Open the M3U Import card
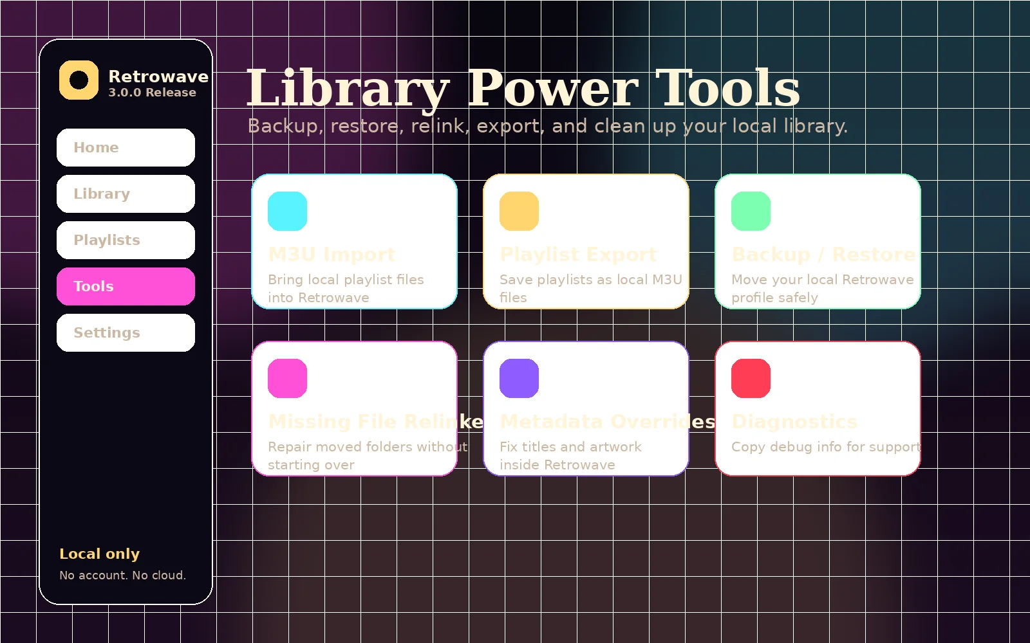The width and height of the screenshot is (1030, 643). click(354, 241)
